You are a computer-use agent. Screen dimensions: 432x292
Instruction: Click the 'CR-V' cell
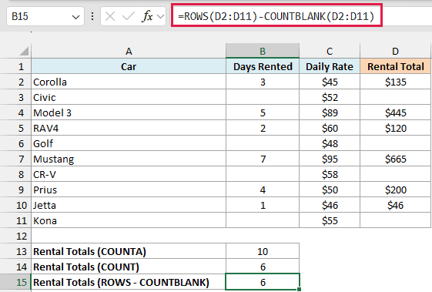tap(129, 175)
